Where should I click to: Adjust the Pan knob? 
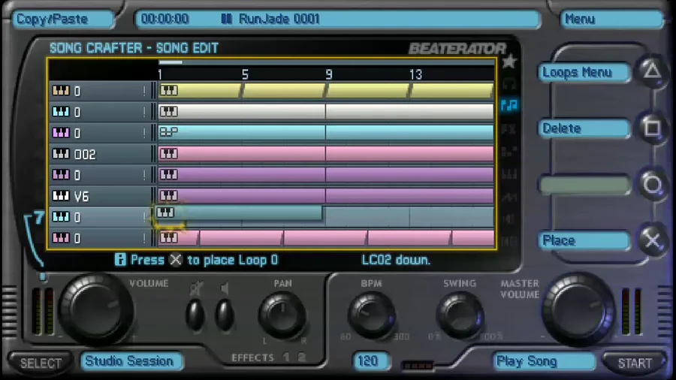click(282, 315)
